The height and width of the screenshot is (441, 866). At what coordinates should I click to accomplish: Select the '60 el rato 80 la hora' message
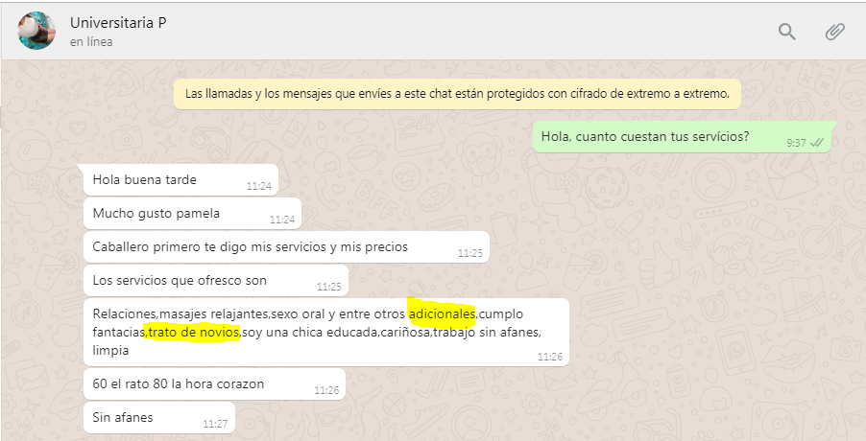(x=214, y=384)
